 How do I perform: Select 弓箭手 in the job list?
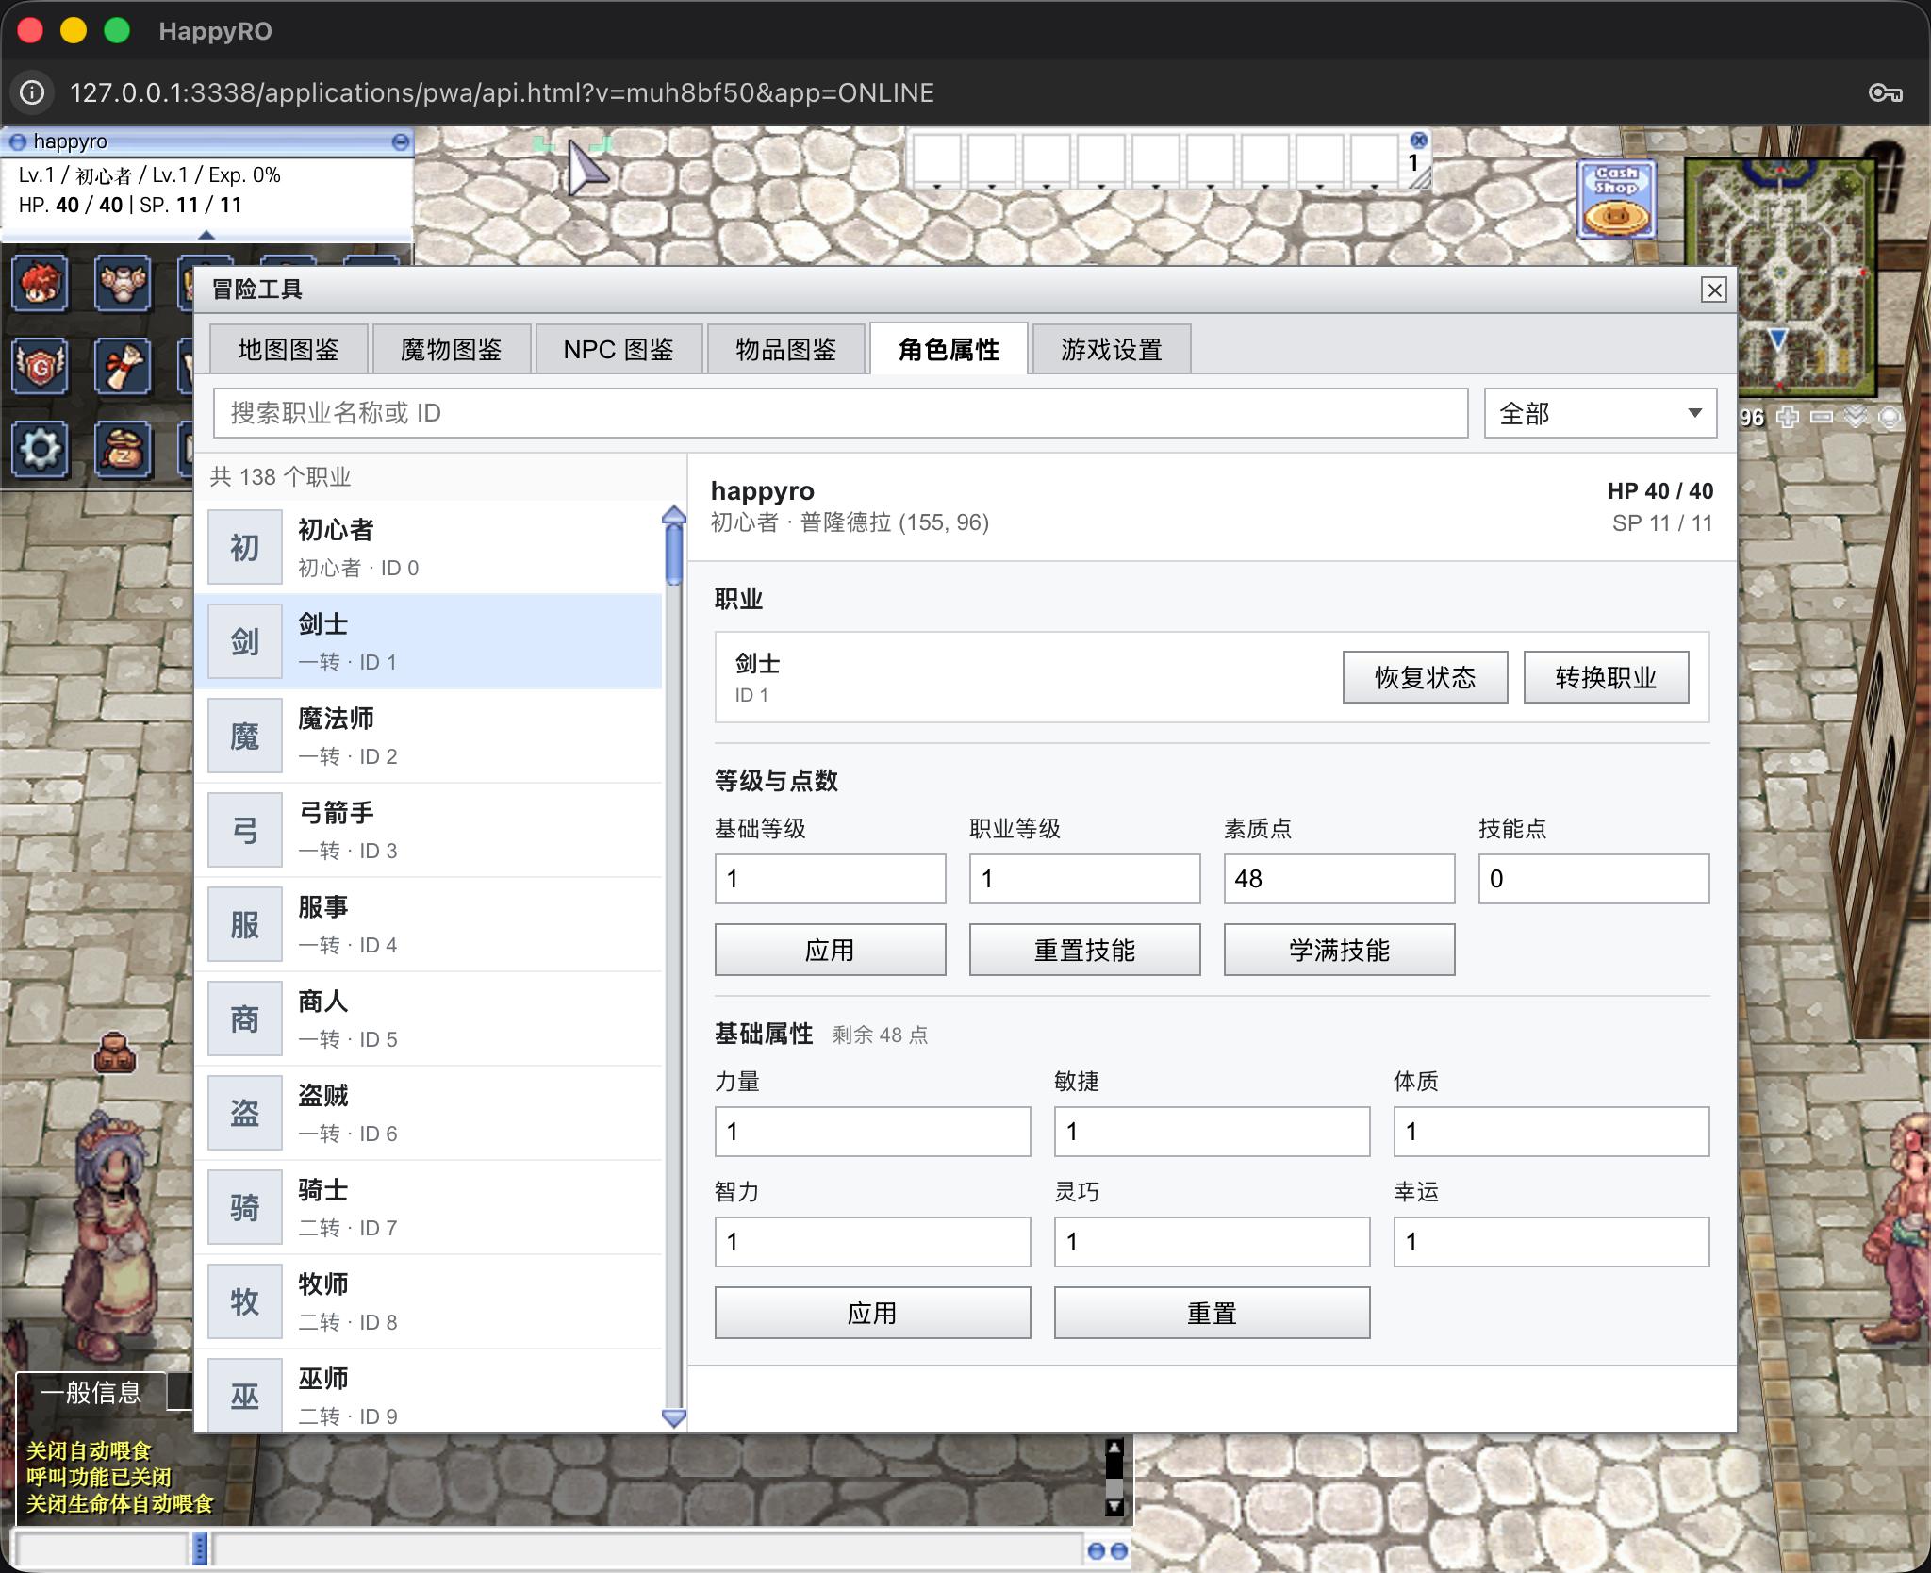(x=430, y=831)
